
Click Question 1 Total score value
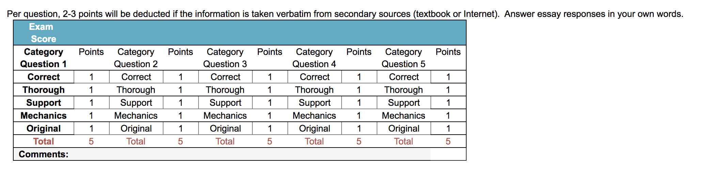91,141
